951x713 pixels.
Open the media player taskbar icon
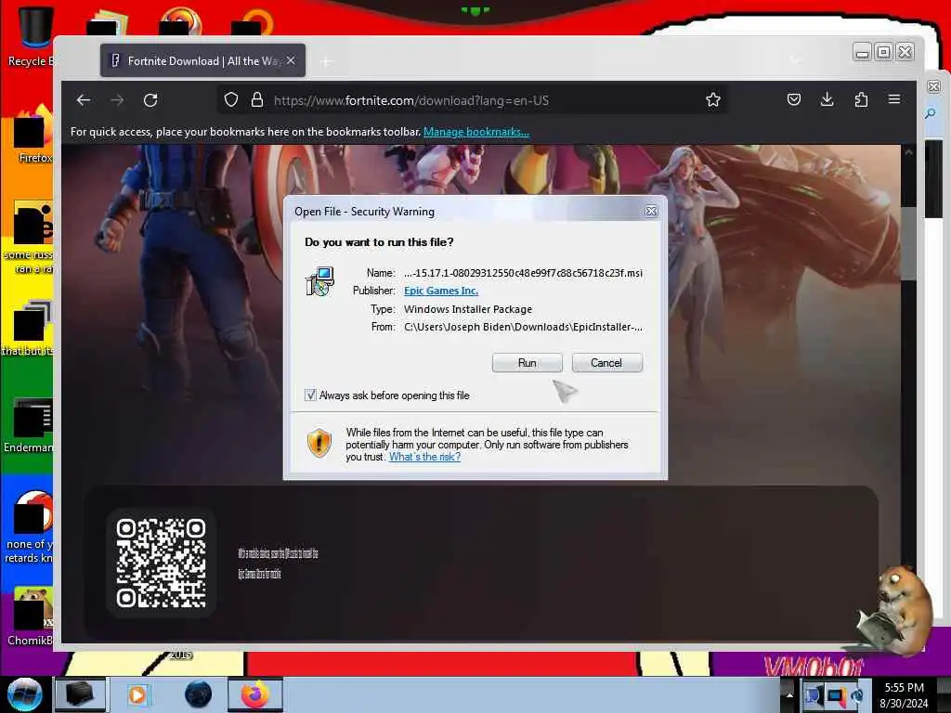[x=137, y=694]
